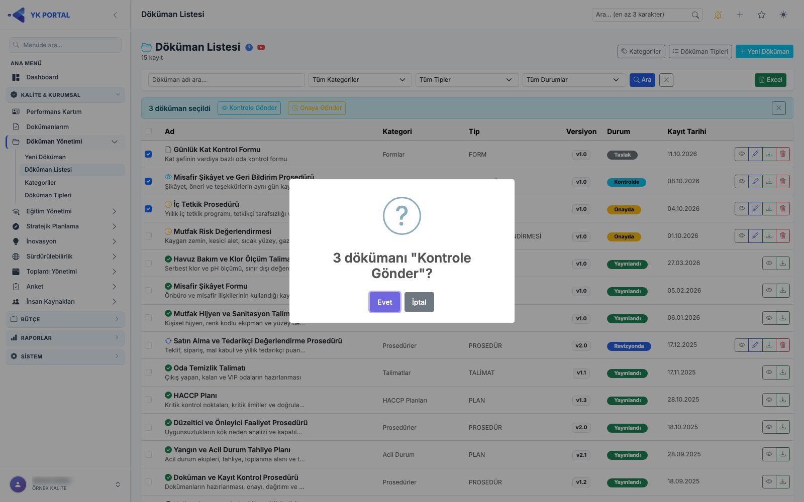Confirm with the Evet button
The height and width of the screenshot is (502, 804).
(385, 302)
